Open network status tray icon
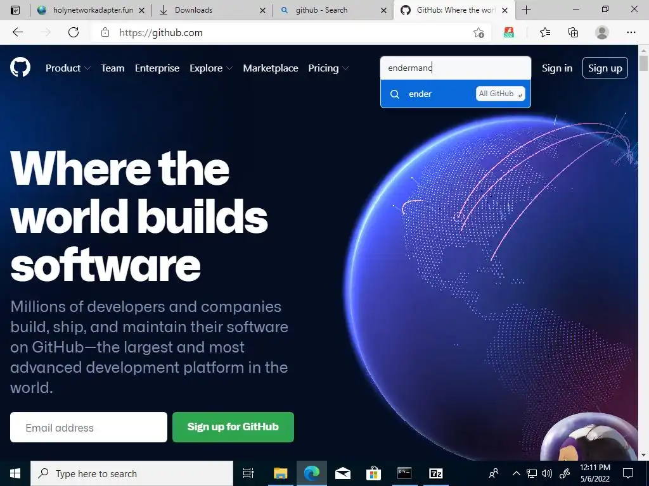Screen dimensions: 649x486 (532, 473)
